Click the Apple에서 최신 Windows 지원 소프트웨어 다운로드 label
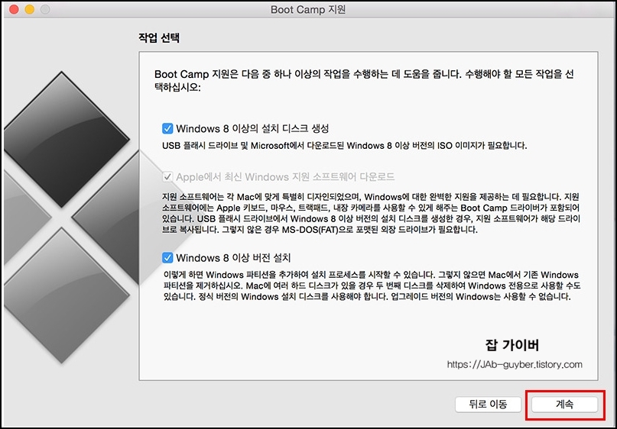 point(285,177)
